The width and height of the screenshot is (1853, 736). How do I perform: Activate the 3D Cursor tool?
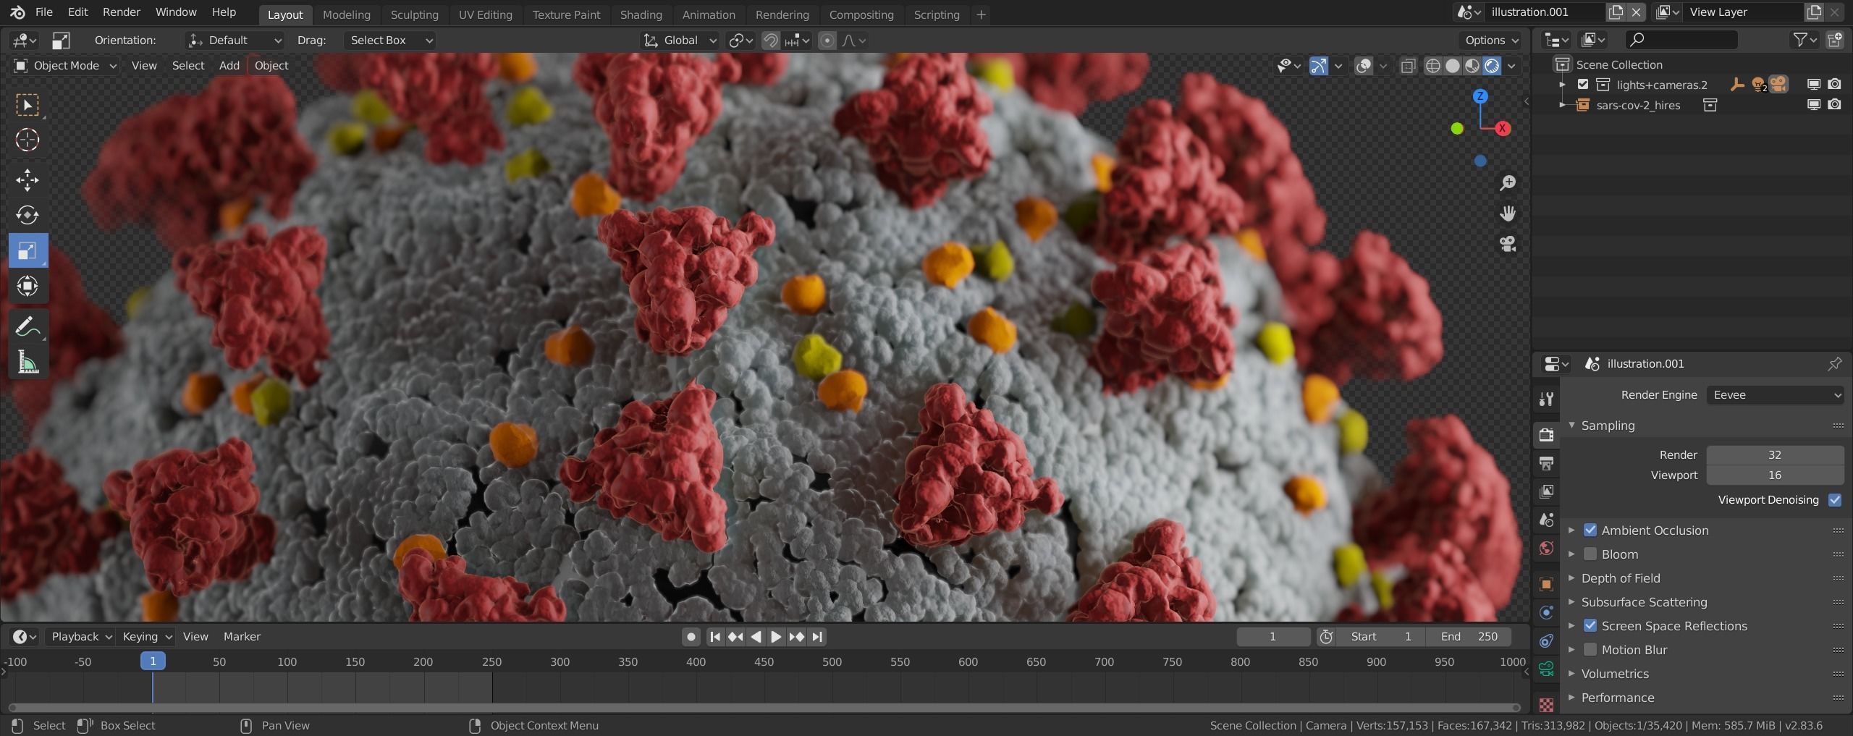(28, 140)
